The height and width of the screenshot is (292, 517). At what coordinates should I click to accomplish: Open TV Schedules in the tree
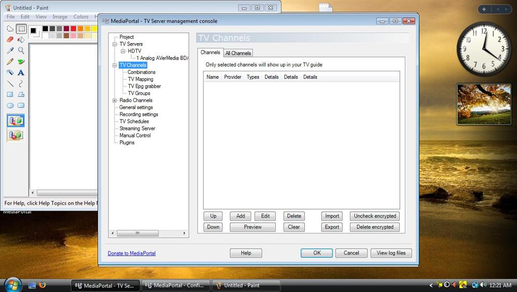pyautogui.click(x=134, y=121)
